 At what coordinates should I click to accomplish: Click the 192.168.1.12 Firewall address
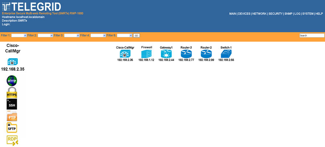coord(147,60)
